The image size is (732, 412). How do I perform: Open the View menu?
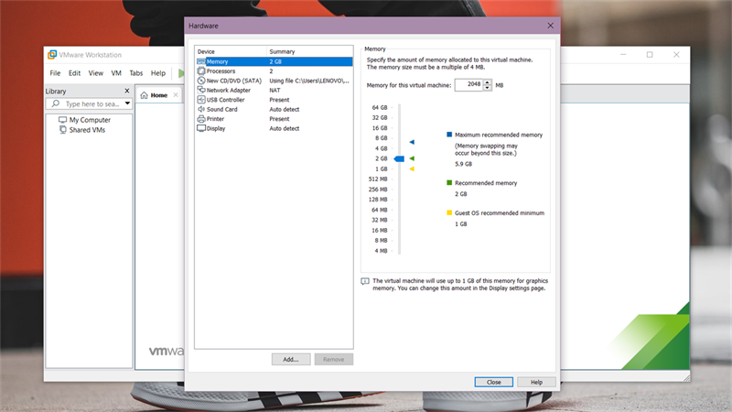(96, 73)
